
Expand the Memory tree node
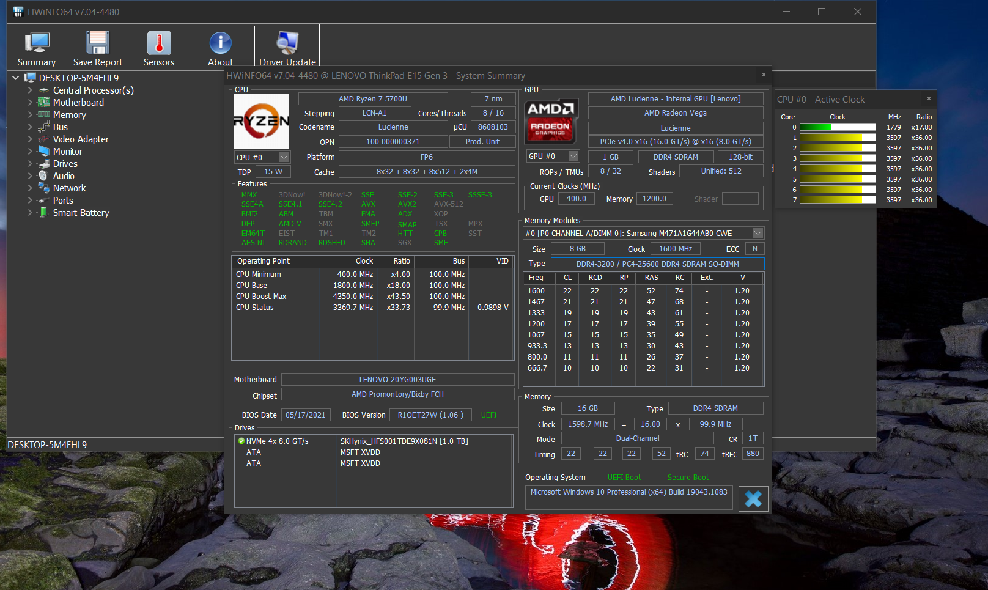[30, 115]
